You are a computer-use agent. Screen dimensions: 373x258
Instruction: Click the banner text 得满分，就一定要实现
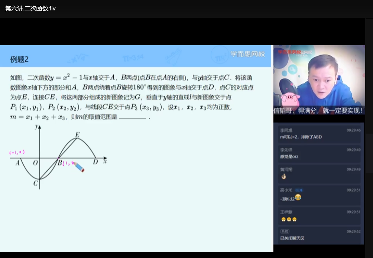tap(330, 111)
